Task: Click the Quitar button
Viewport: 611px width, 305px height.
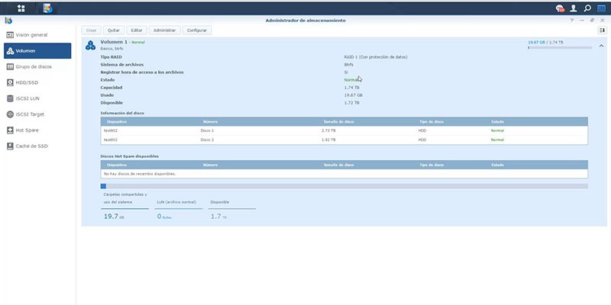Action: click(114, 30)
